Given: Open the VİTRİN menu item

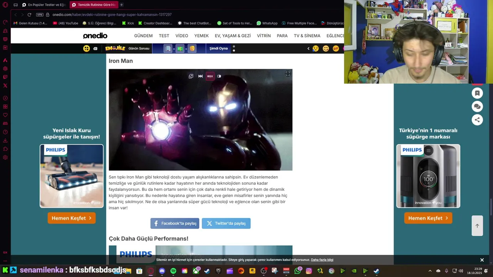Looking at the screenshot, I should pyautogui.click(x=264, y=36).
